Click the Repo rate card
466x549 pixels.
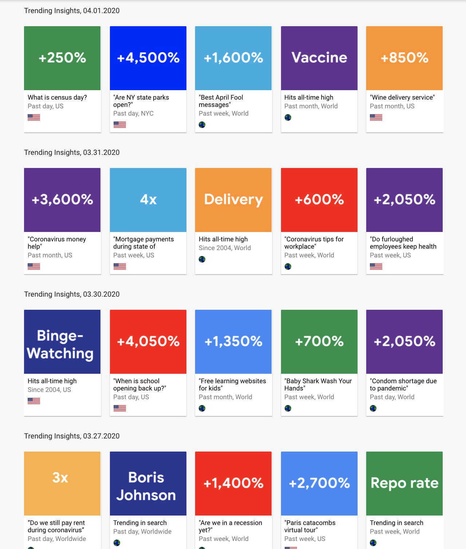404,483
